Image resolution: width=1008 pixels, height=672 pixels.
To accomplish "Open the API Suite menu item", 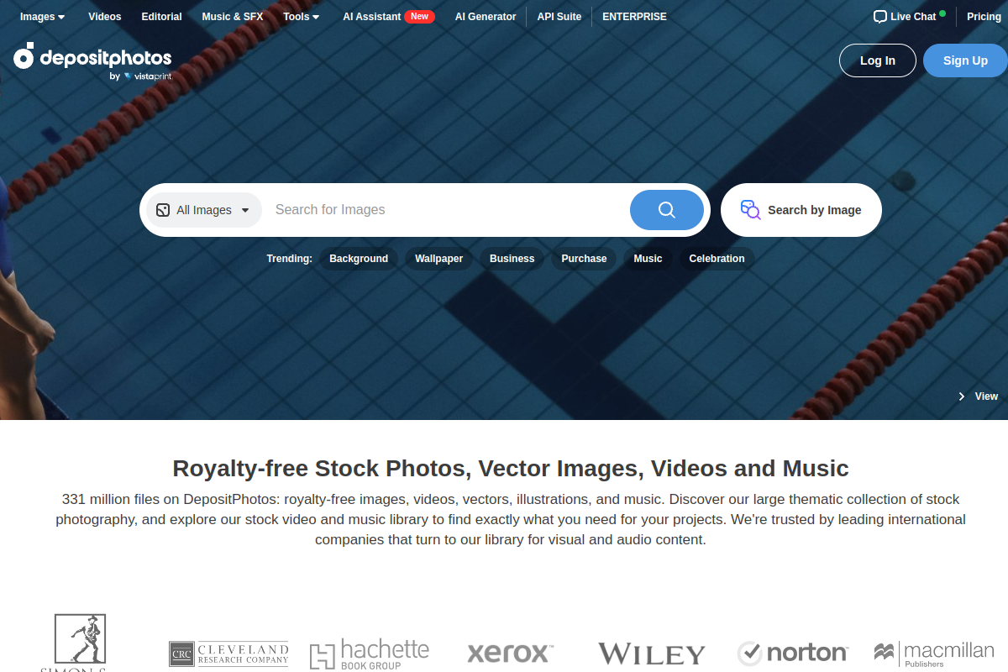I will [x=559, y=17].
